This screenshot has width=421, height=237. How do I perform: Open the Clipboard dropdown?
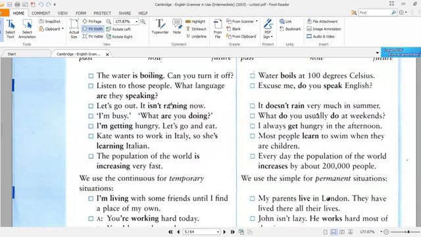[x=62, y=29]
